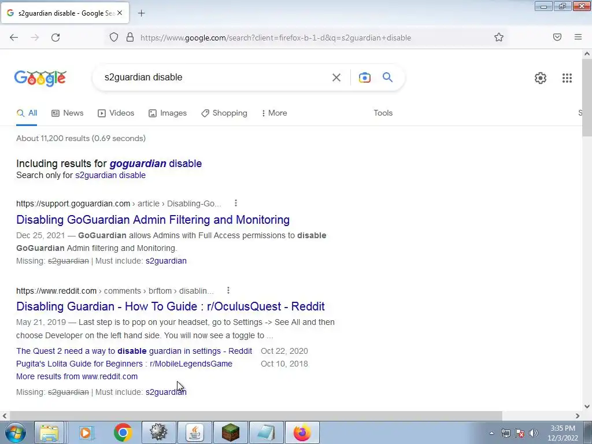Open the search Tools options
This screenshot has height=444, width=592.
pyautogui.click(x=383, y=113)
